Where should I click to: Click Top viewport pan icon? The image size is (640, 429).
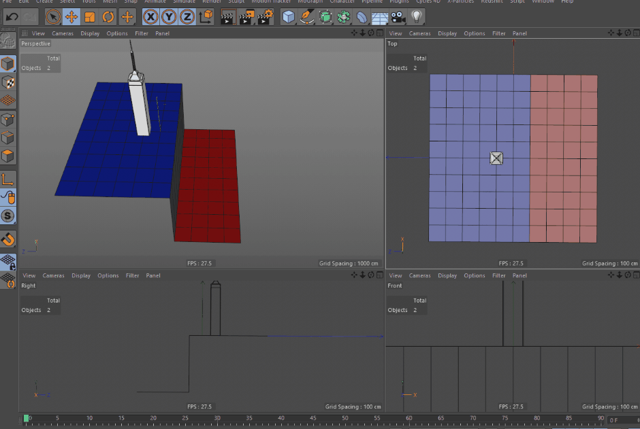click(x=611, y=33)
